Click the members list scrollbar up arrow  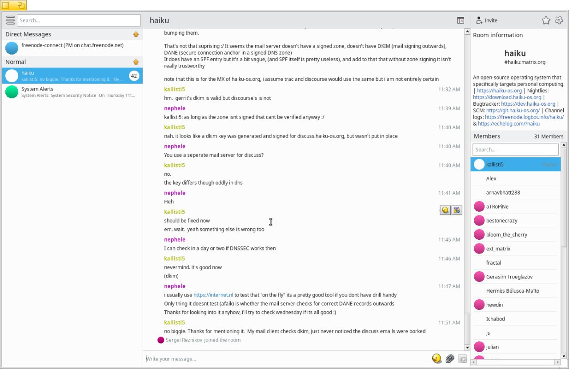coord(564,145)
